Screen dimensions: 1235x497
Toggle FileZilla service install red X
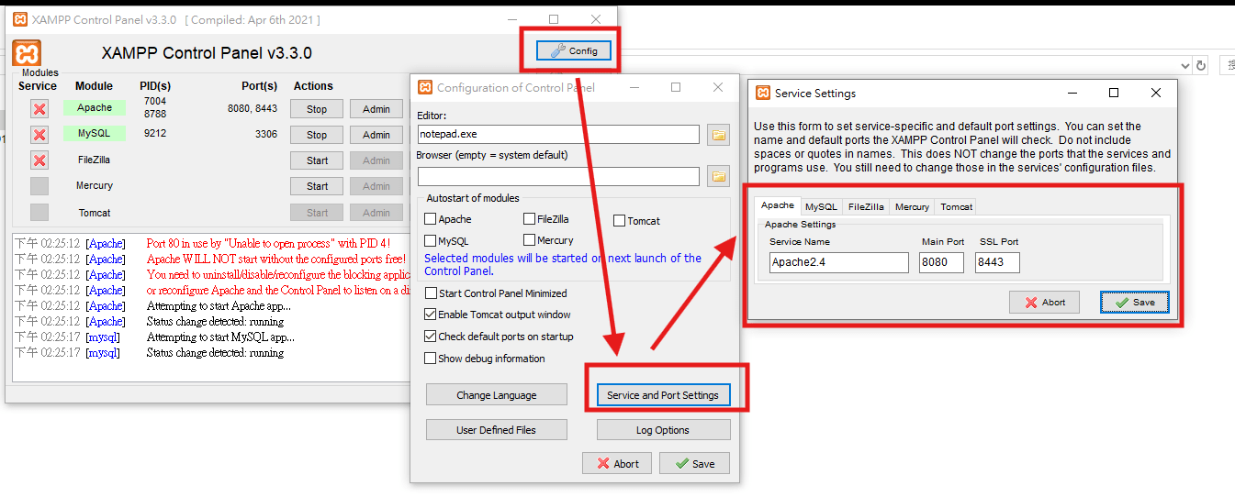pyautogui.click(x=39, y=160)
